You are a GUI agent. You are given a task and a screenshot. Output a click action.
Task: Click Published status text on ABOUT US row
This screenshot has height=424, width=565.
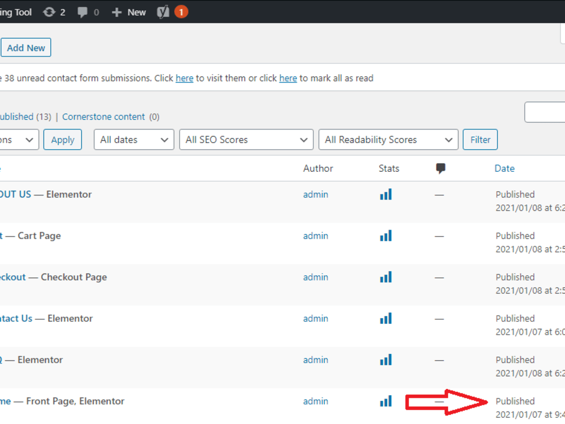click(x=515, y=194)
